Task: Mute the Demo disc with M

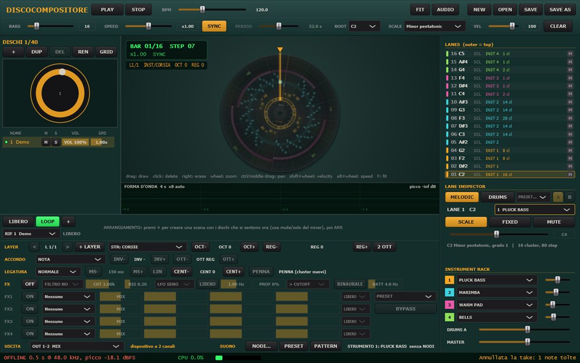Action: tap(46, 142)
